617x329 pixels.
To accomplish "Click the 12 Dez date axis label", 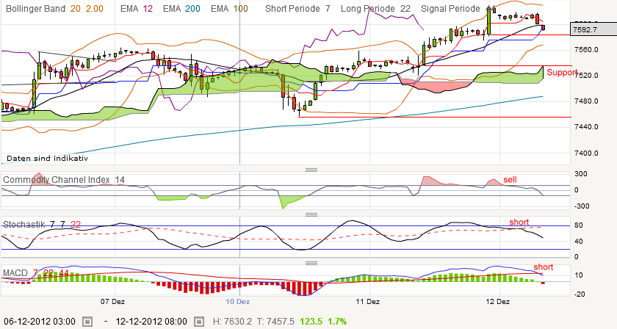I will coord(498,301).
